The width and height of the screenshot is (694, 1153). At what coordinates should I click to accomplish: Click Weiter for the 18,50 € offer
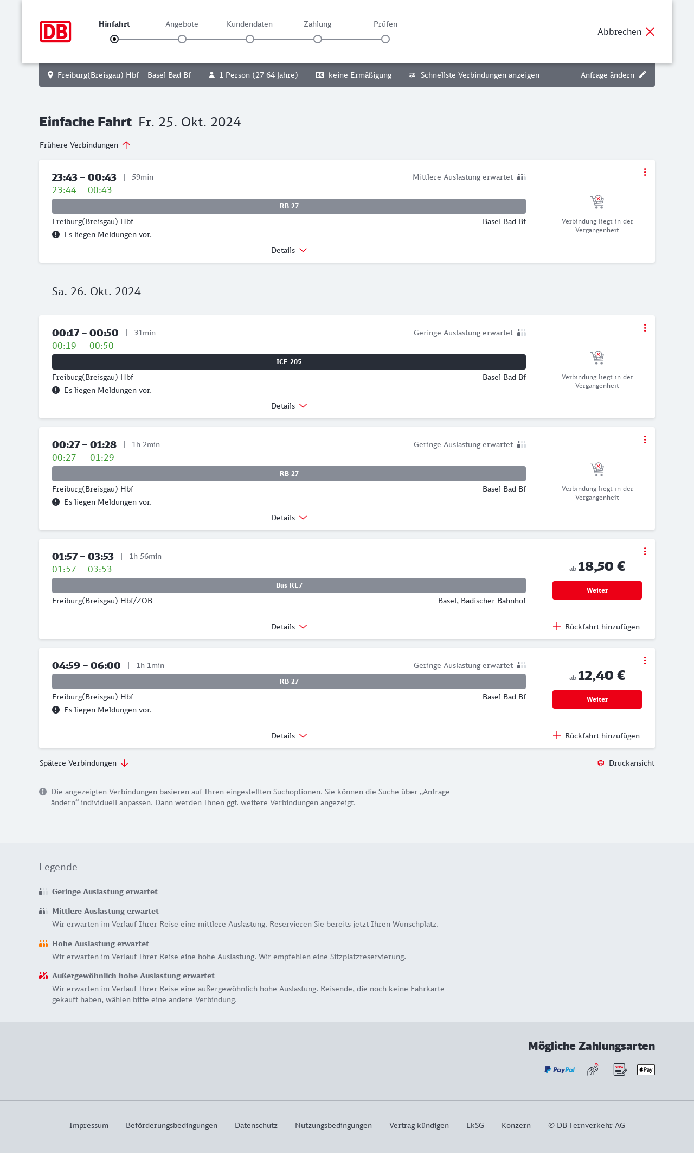[597, 590]
